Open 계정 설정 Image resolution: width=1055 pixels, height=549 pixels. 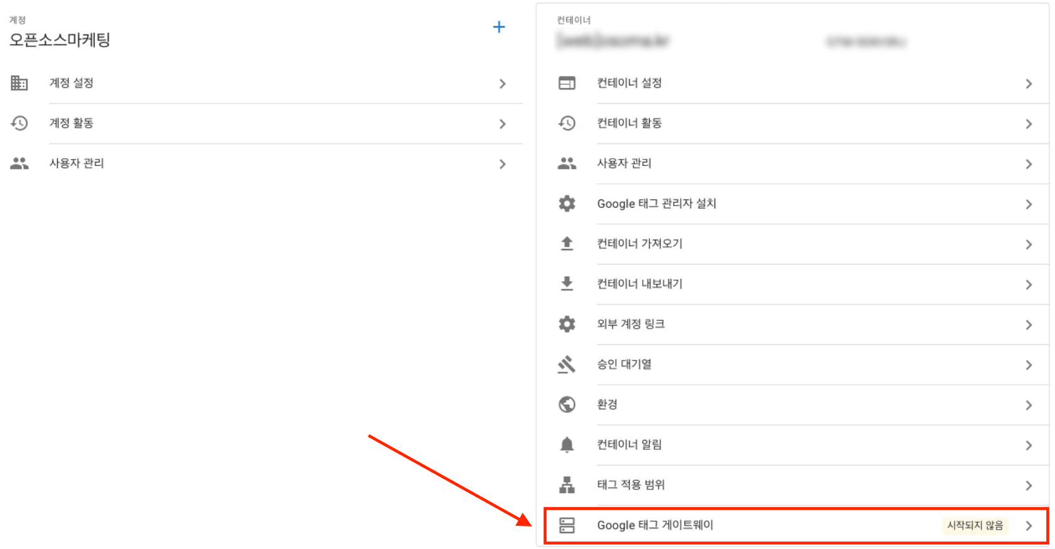point(72,83)
